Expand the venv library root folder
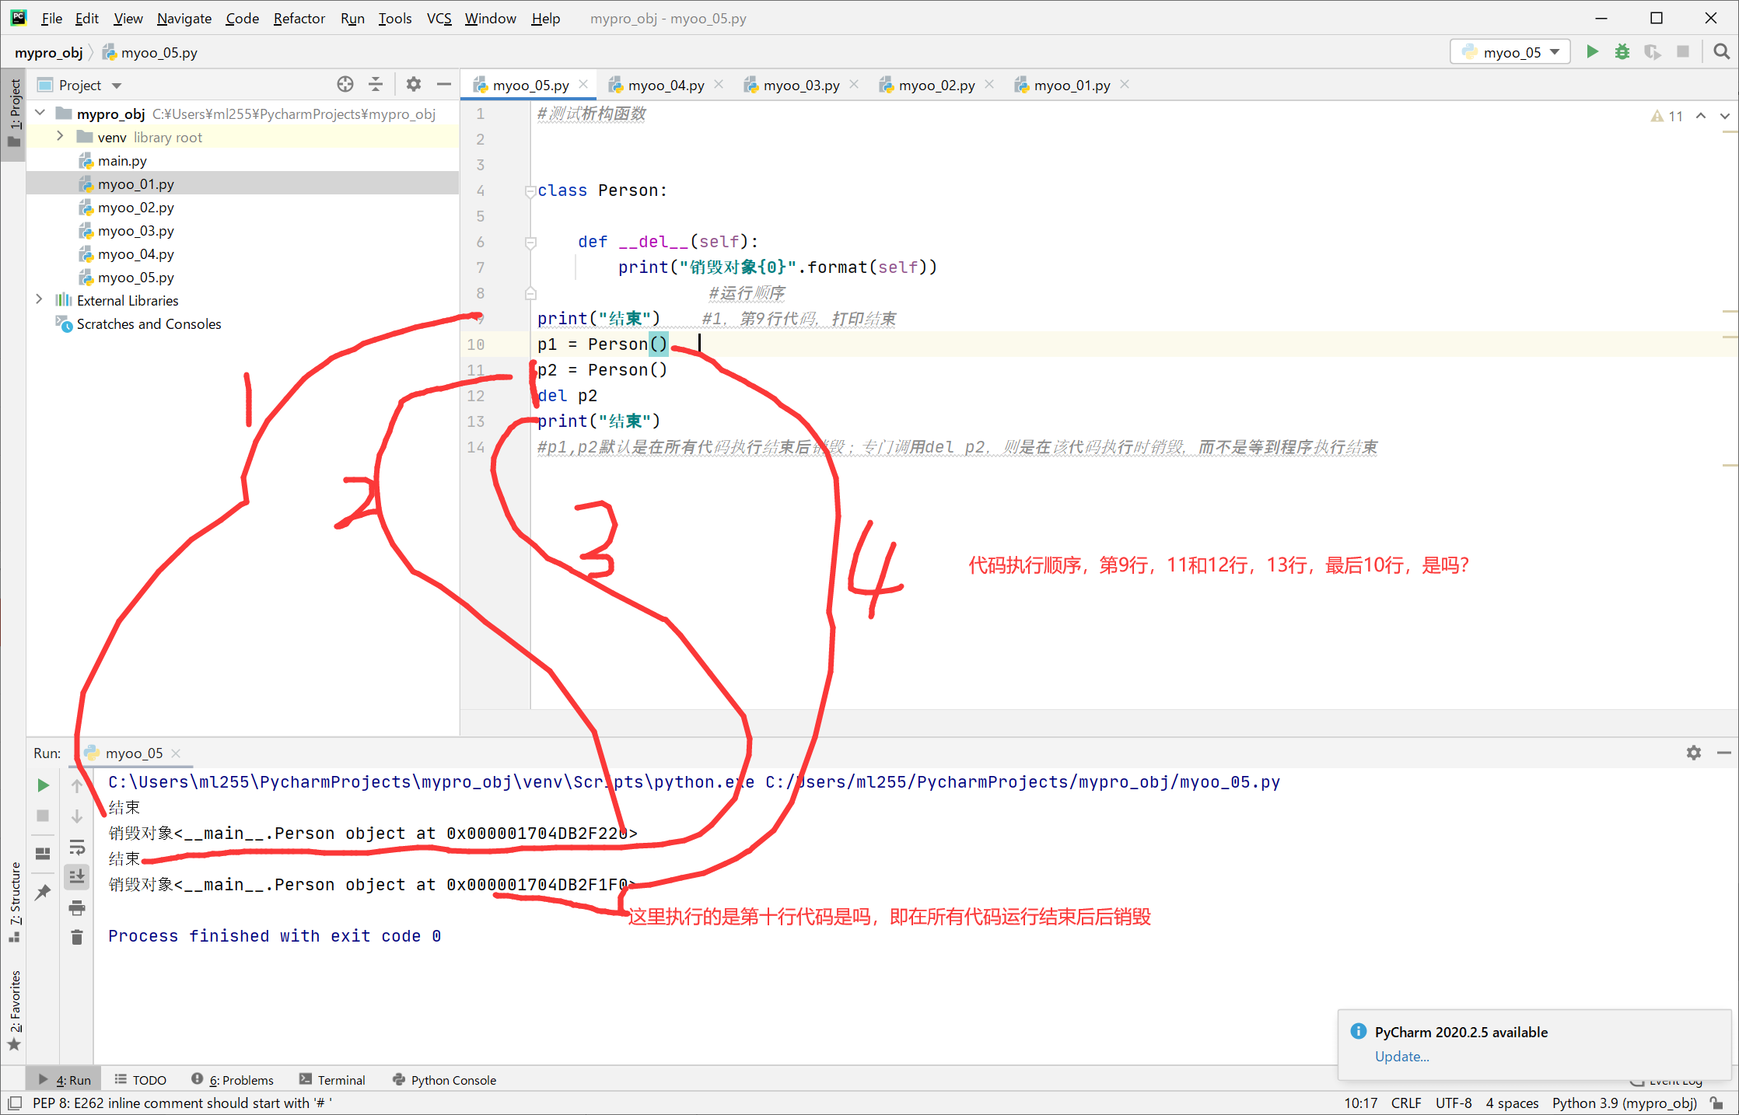Screen dimensions: 1739x1115 pyautogui.click(x=61, y=137)
